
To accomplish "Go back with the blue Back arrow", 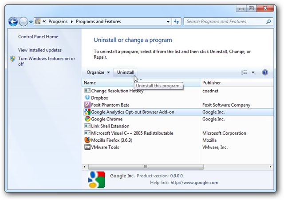I will (x=13, y=22).
